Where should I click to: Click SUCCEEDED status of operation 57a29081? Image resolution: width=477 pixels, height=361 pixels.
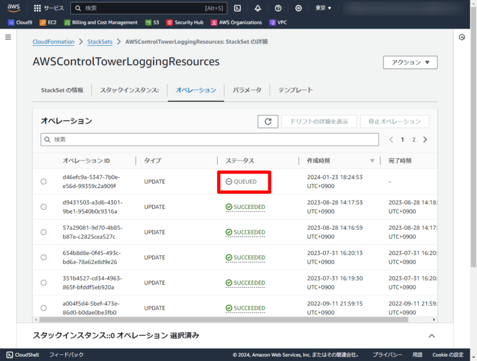tap(245, 232)
